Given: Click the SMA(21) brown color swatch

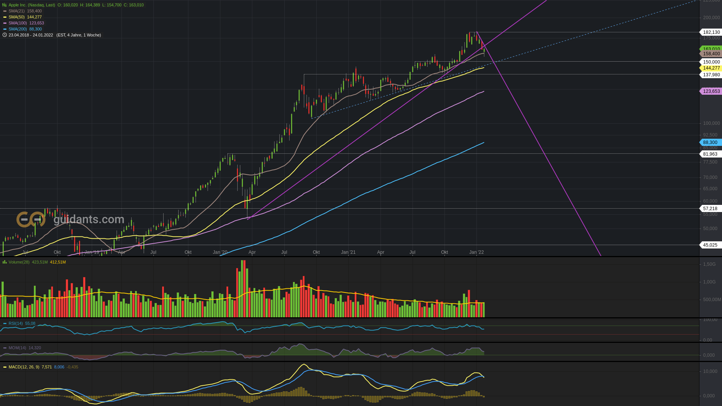Looking at the screenshot, I should pos(5,11).
